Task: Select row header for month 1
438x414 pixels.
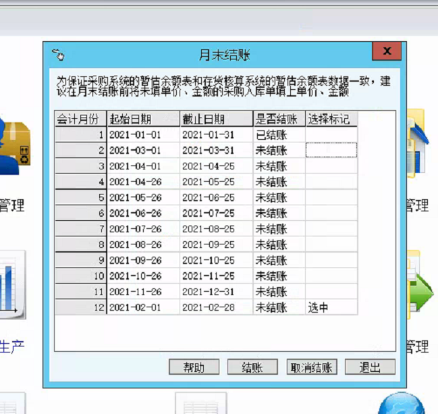Action: 80,135
